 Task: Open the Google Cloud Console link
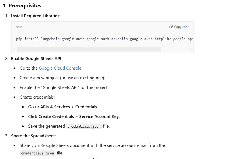coord(60,68)
